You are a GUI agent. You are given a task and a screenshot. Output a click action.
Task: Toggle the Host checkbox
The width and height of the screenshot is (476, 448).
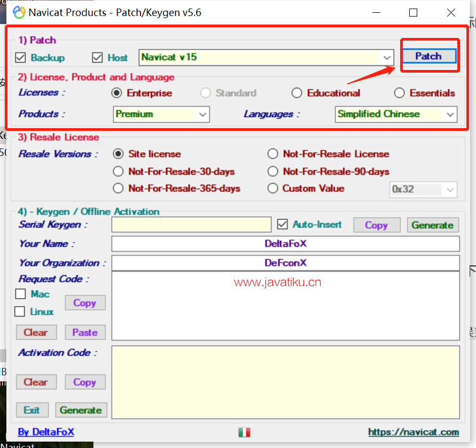pyautogui.click(x=97, y=57)
